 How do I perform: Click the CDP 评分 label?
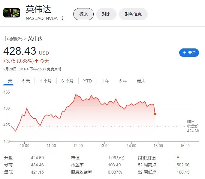point(147,158)
